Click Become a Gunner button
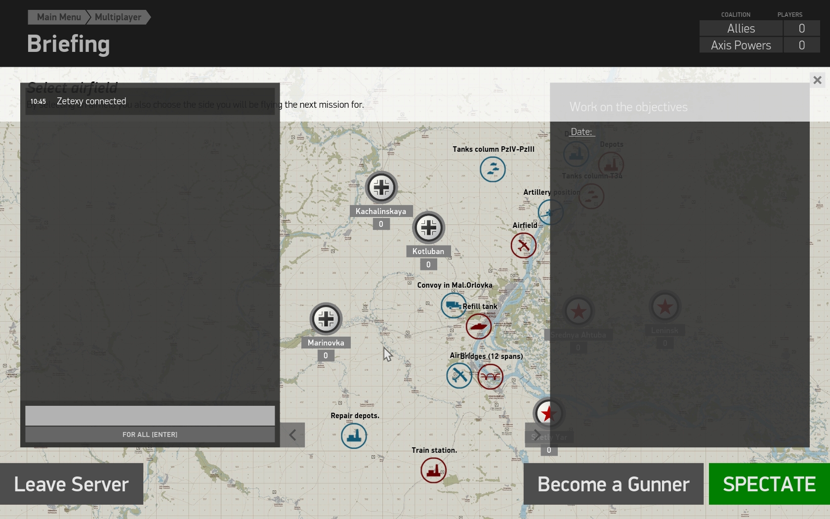 (x=614, y=484)
